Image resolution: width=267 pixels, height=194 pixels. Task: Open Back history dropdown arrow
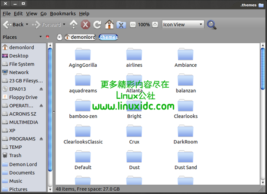pyautogui.click(x=27, y=24)
